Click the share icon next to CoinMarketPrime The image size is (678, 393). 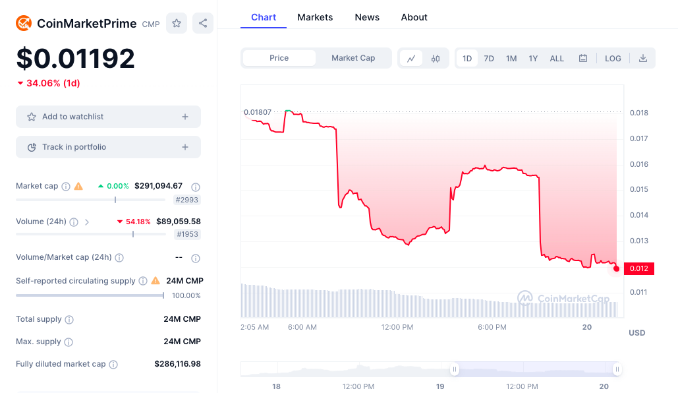(202, 23)
